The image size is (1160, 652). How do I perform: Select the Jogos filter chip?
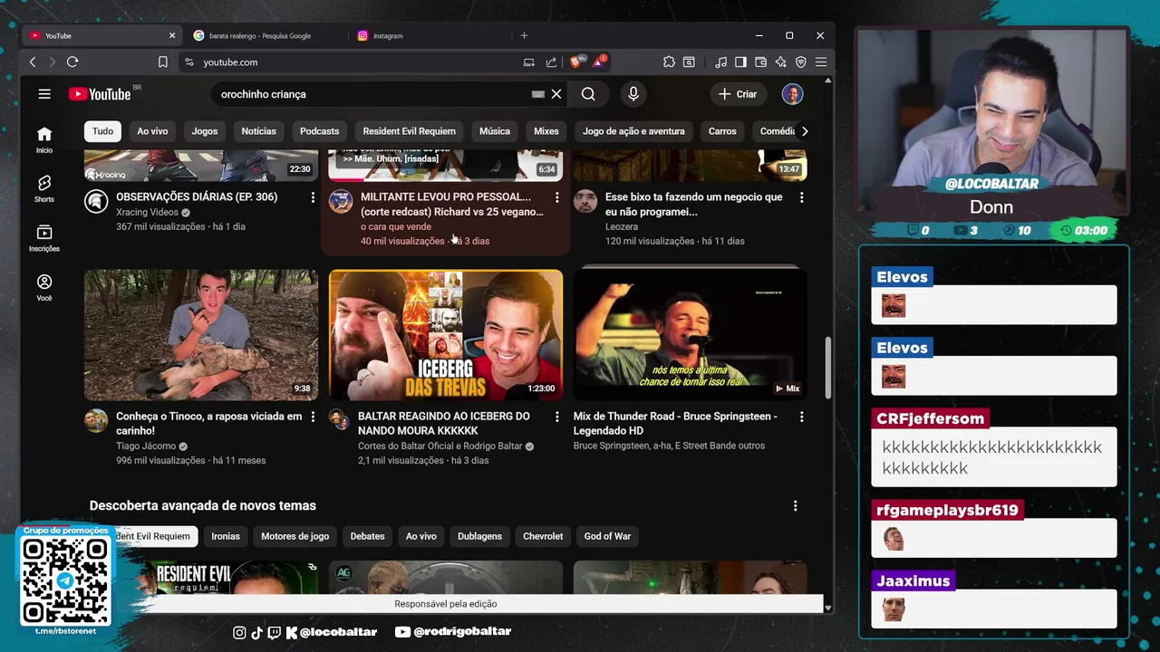click(x=205, y=131)
